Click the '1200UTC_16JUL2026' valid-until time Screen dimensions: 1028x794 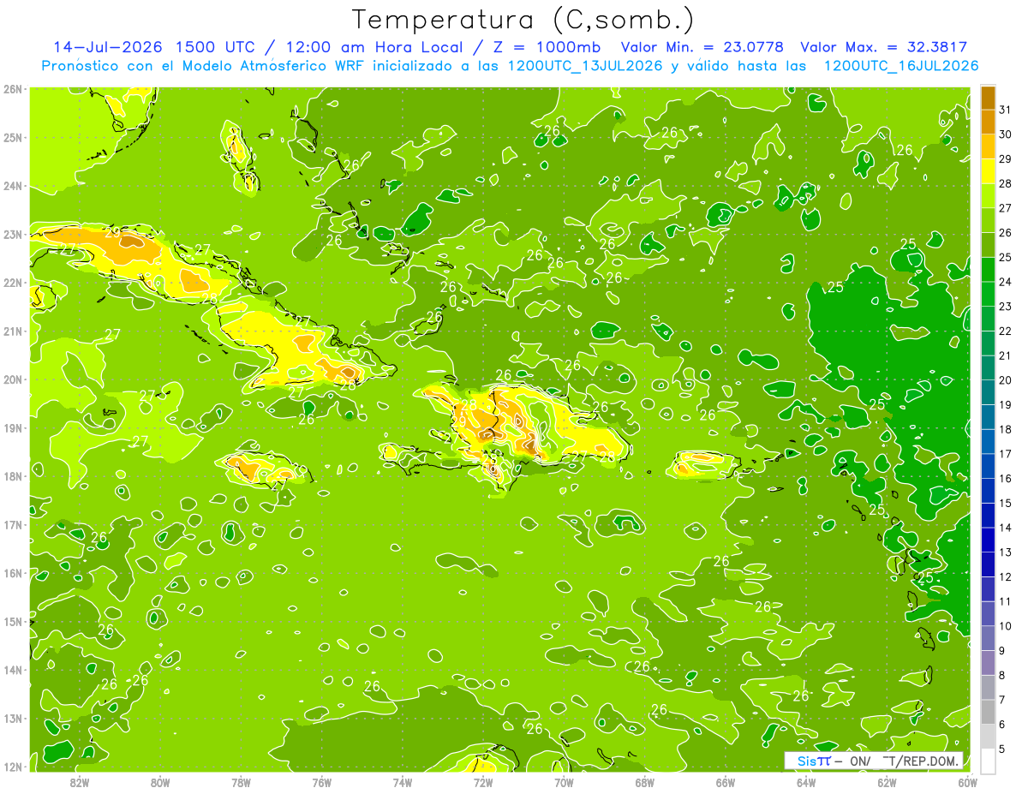900,66
